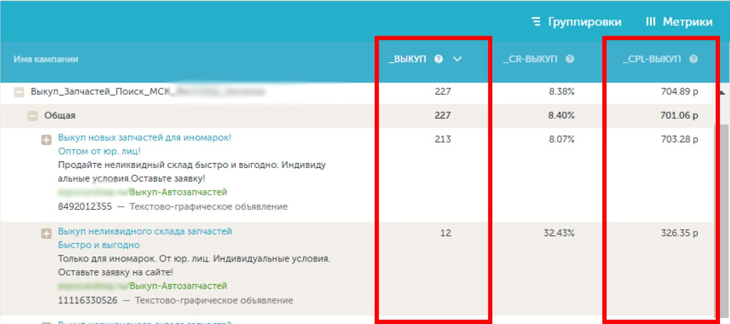
Task: Expand ad 'Выкуп новых запчастей для иномарок!'
Action: click(x=46, y=140)
